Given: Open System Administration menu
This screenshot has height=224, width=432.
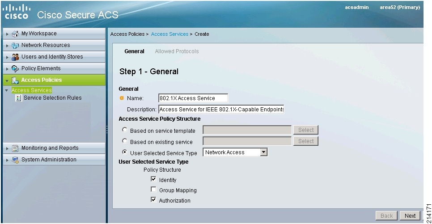Looking at the screenshot, I should (x=54, y=160).
